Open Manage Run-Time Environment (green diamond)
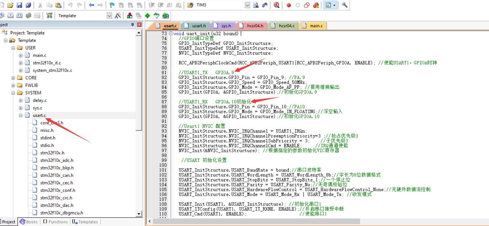The width and height of the screenshot is (489, 226). [147, 16]
